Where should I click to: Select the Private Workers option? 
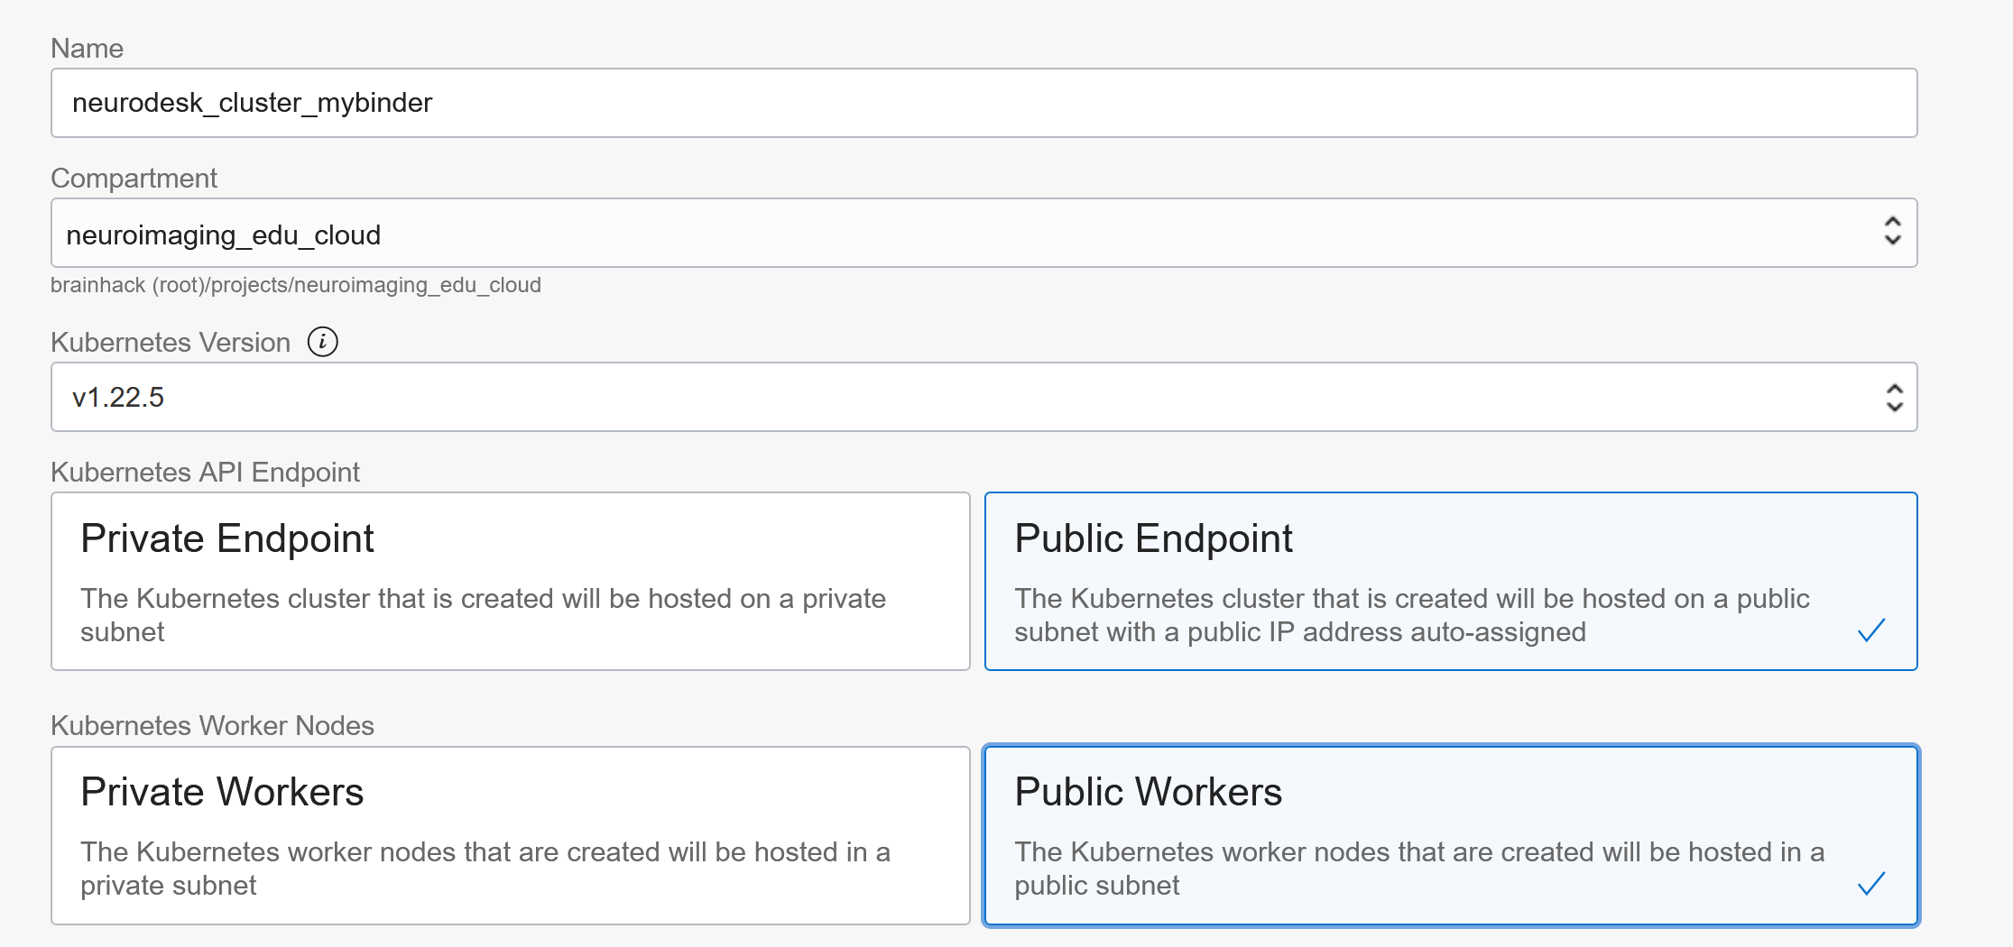(511, 835)
